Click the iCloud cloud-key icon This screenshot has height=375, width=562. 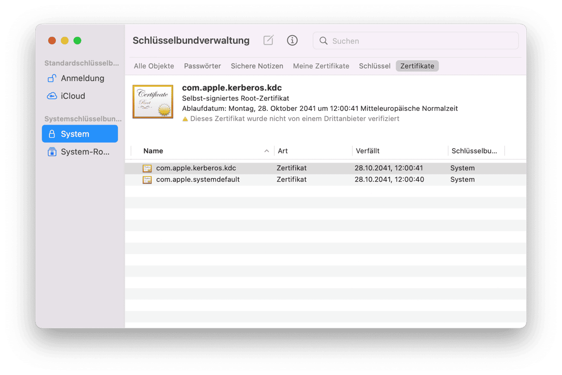coord(52,96)
